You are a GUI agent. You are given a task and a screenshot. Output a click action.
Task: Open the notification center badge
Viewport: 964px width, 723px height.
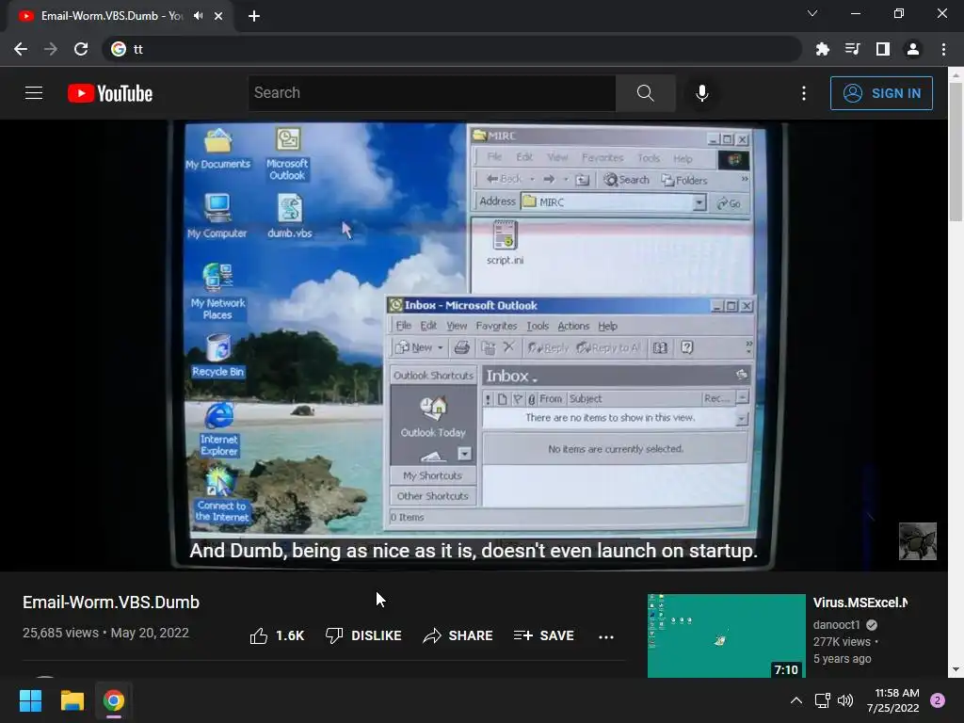tap(938, 700)
